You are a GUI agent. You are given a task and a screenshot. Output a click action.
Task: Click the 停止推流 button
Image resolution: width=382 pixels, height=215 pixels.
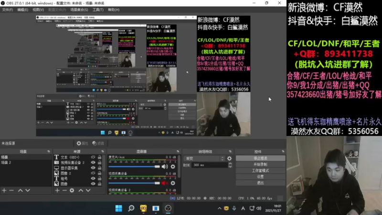click(x=260, y=159)
